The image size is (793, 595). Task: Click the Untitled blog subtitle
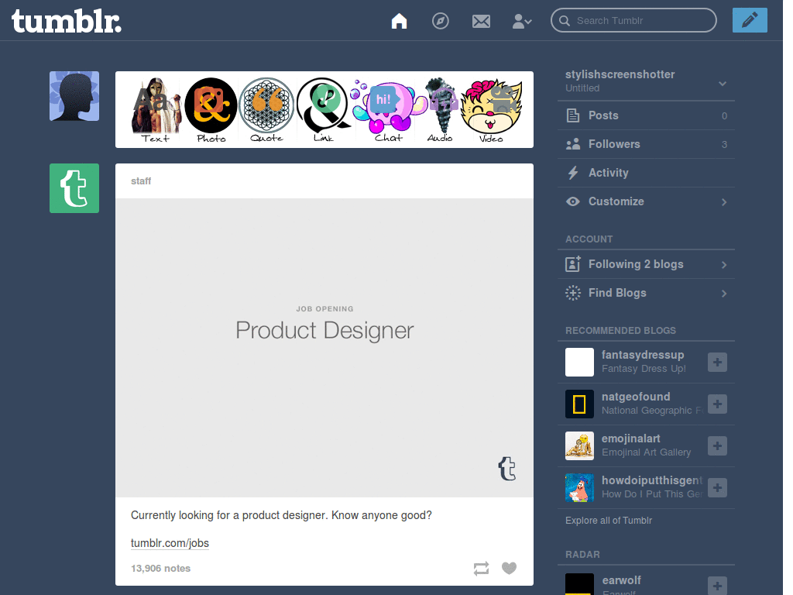click(582, 88)
